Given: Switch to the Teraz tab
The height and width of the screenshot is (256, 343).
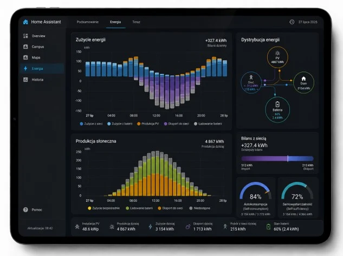Looking at the screenshot, I should (136, 22).
